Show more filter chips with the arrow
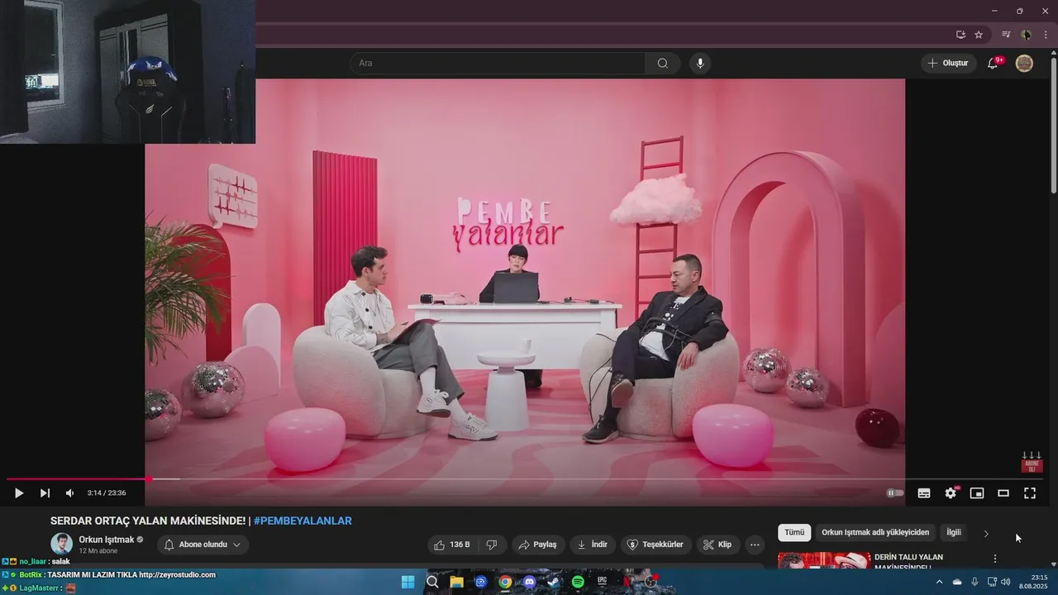 coord(986,534)
